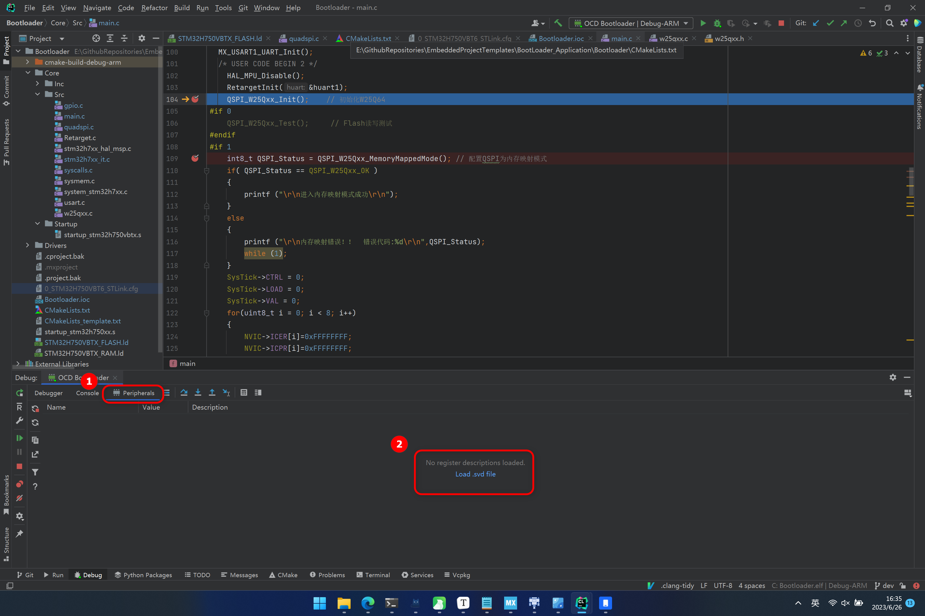Start debugging with the bug icon
925x616 pixels.
coord(717,23)
